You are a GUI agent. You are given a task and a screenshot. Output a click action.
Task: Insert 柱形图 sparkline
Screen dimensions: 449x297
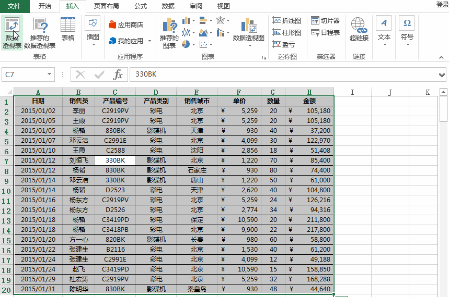coord(286,32)
